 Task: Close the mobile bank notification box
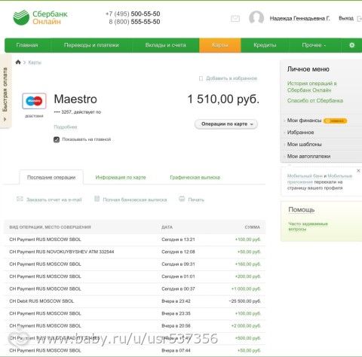[358, 171]
